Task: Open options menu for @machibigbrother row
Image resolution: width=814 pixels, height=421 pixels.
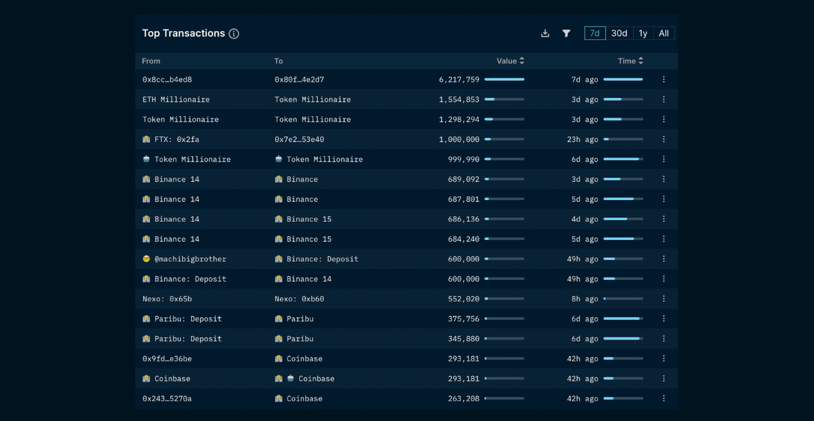Action: (664, 259)
